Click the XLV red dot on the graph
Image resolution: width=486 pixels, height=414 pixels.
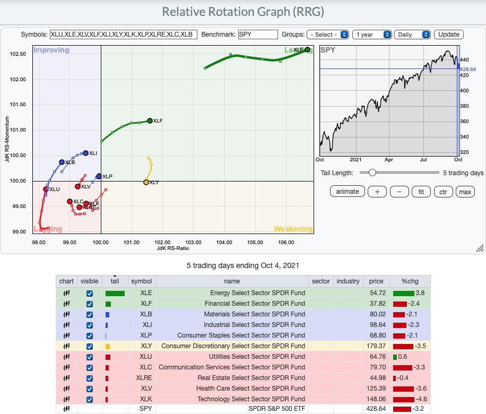[78, 186]
